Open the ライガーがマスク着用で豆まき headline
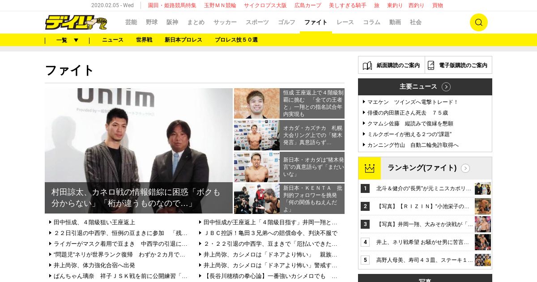537x282 pixels. [120, 244]
